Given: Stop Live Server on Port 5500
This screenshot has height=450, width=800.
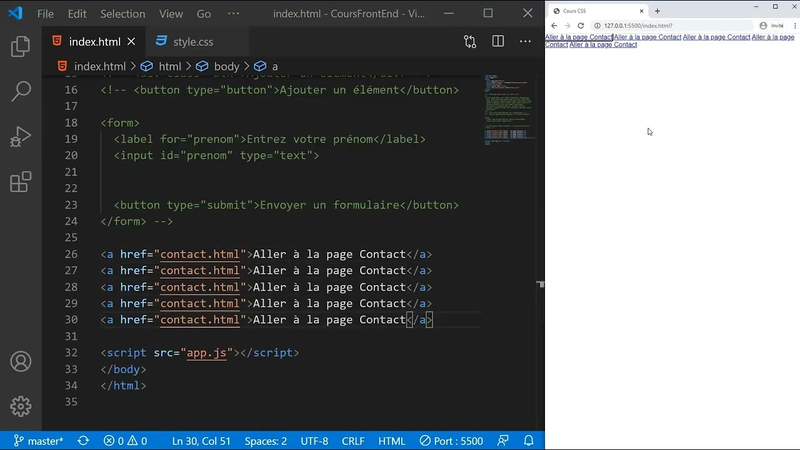Looking at the screenshot, I should click(x=451, y=441).
